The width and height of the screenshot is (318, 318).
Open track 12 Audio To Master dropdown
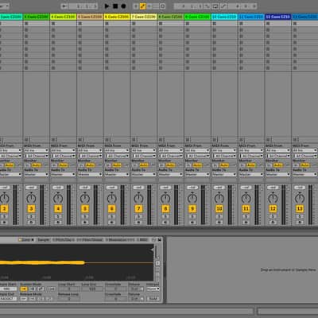coord(277,174)
